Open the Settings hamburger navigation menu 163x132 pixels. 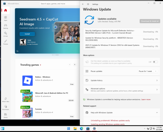coord(88,4)
